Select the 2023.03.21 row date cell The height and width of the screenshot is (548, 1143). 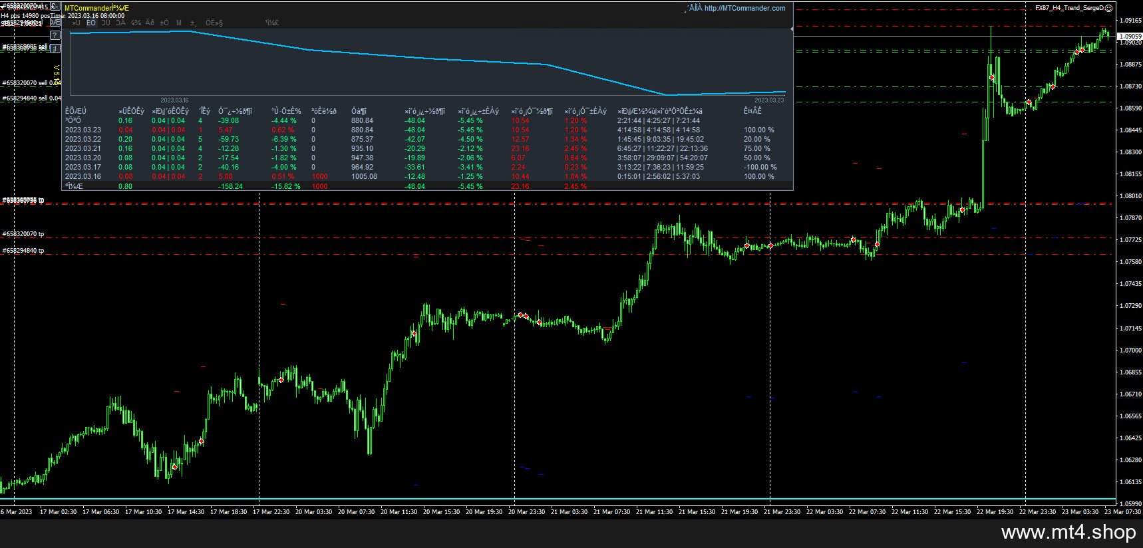click(x=83, y=149)
